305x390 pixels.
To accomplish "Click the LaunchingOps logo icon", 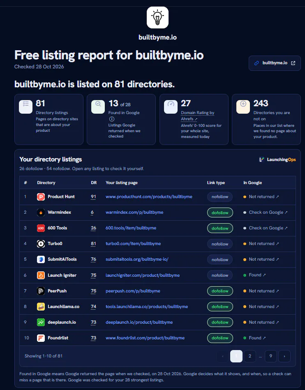I will (x=261, y=159).
